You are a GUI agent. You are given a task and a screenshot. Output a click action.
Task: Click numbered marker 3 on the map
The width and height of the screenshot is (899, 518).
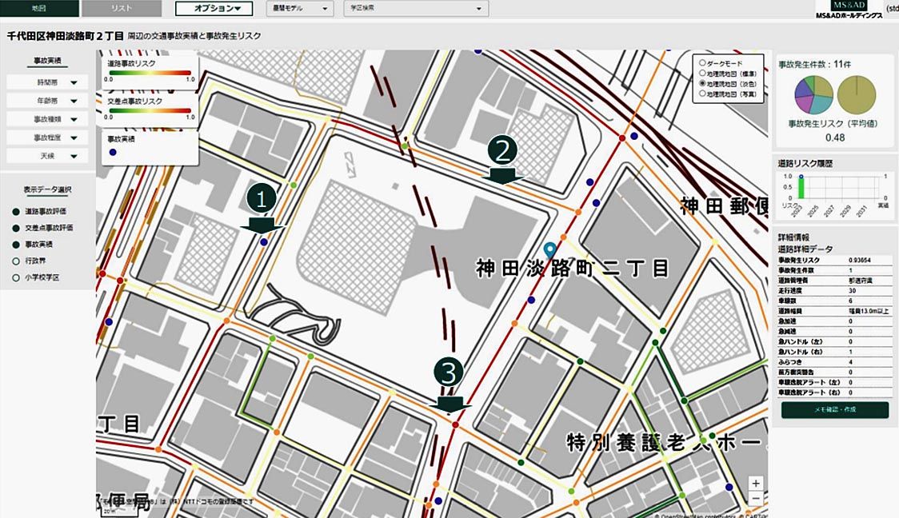click(x=449, y=372)
